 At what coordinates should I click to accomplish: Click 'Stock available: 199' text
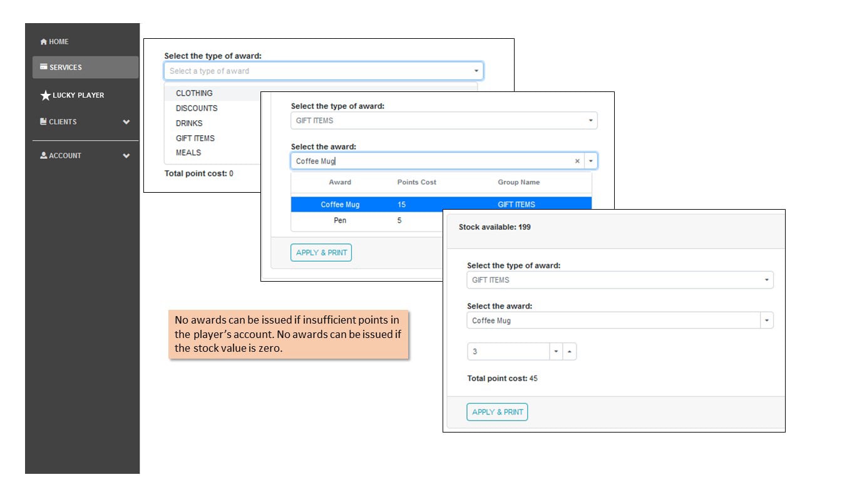(x=495, y=227)
